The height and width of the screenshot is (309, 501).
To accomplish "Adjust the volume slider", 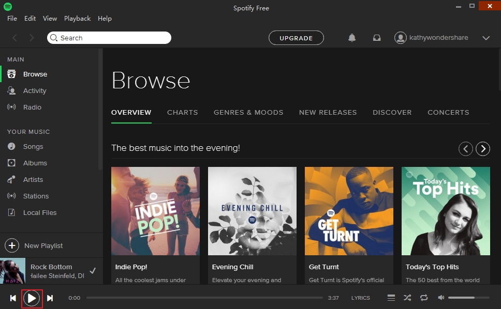I will point(468,298).
